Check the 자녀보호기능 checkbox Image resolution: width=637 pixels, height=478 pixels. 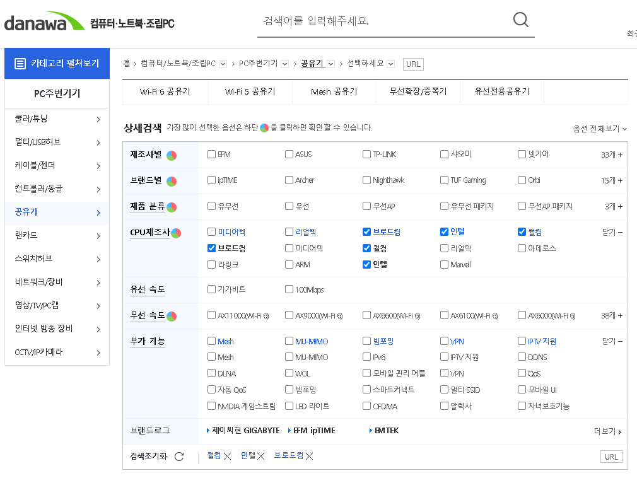[x=522, y=405]
